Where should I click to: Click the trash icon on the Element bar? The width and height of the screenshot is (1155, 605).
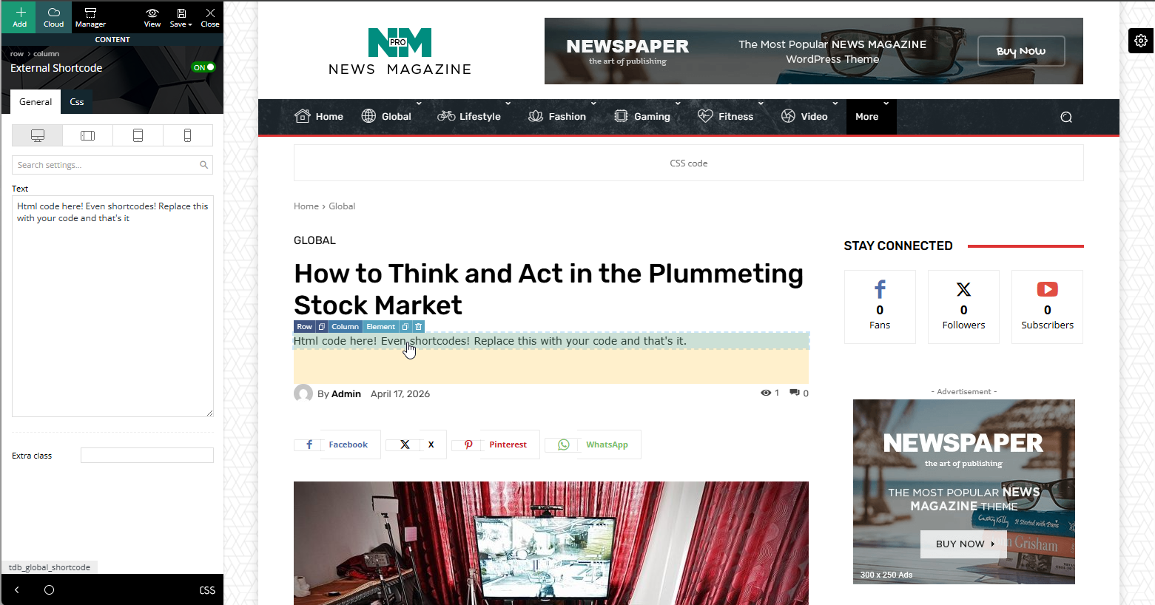[419, 327]
